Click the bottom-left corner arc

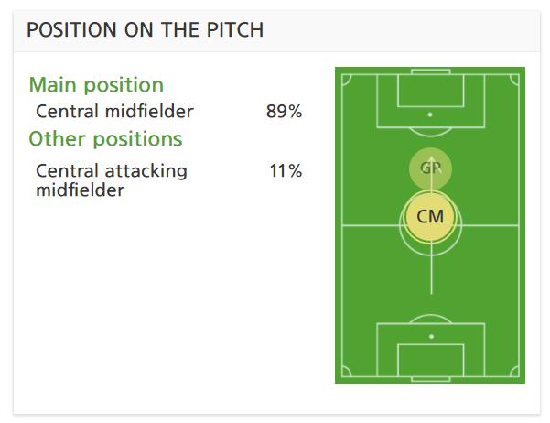(346, 372)
